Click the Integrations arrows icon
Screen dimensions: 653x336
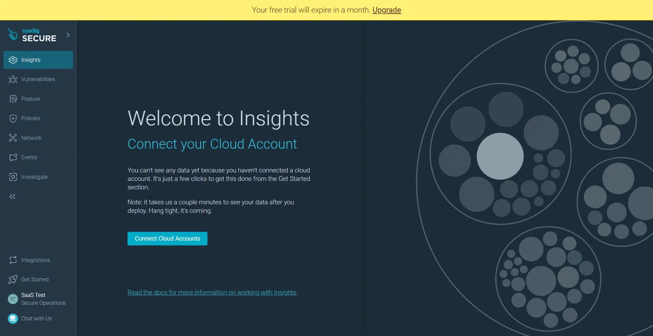(13, 260)
